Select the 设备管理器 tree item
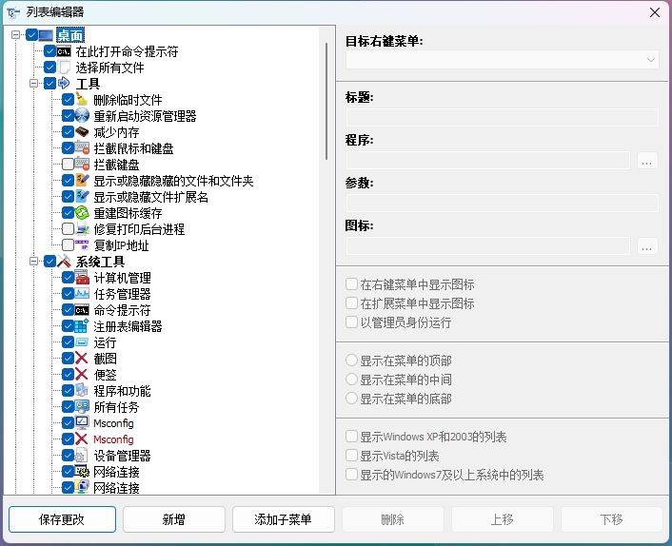 tap(122, 456)
